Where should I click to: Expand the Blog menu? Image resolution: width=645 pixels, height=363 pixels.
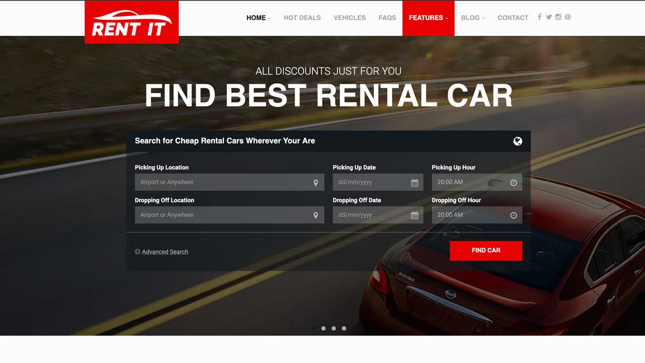(473, 18)
